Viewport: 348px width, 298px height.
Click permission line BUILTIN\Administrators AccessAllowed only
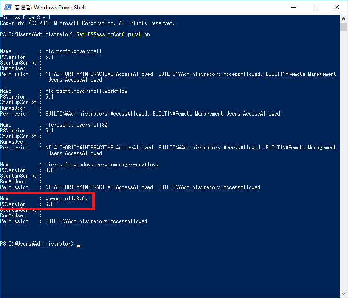tap(96, 221)
